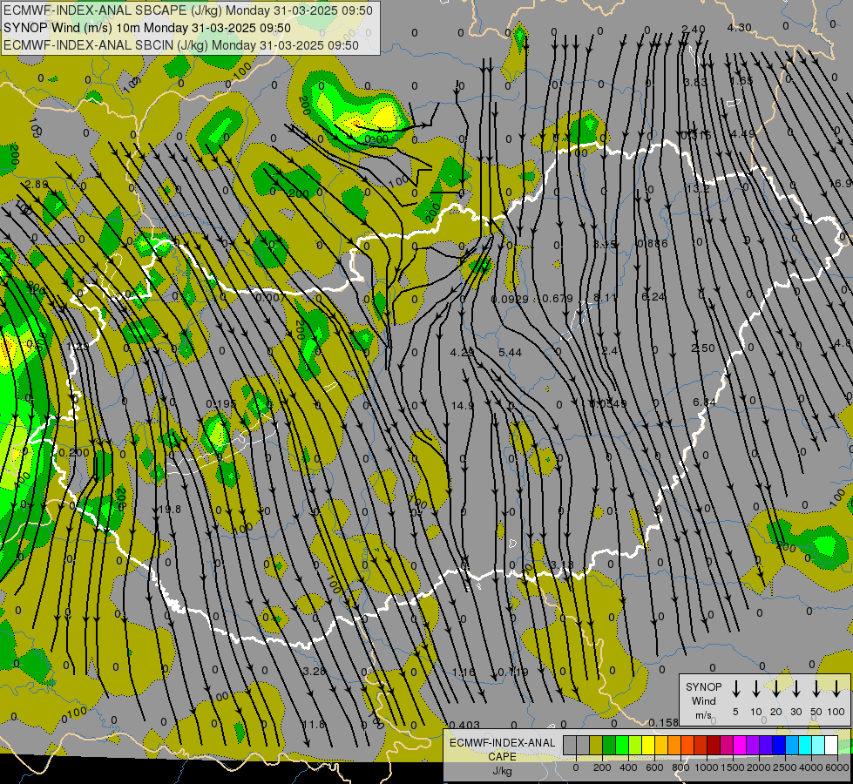Click the 1000 tick label on color scale
This screenshot has width=853, height=784.
(x=706, y=767)
